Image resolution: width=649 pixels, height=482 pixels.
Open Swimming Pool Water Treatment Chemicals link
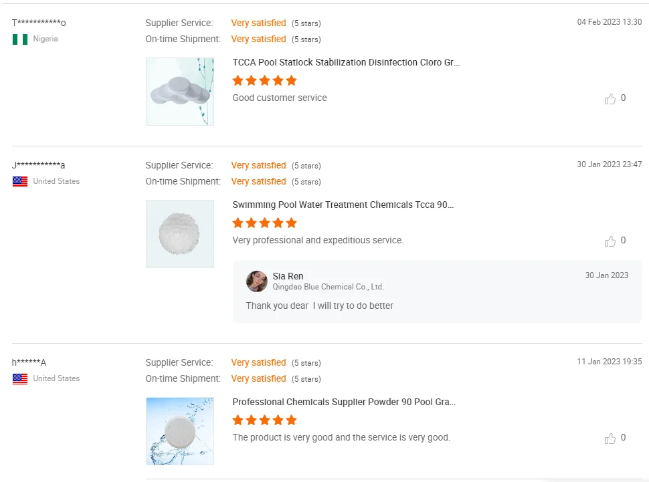coord(343,205)
